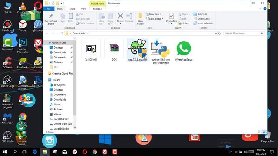
Task: Open the Mail app on taskbar
Action: pos(65,152)
